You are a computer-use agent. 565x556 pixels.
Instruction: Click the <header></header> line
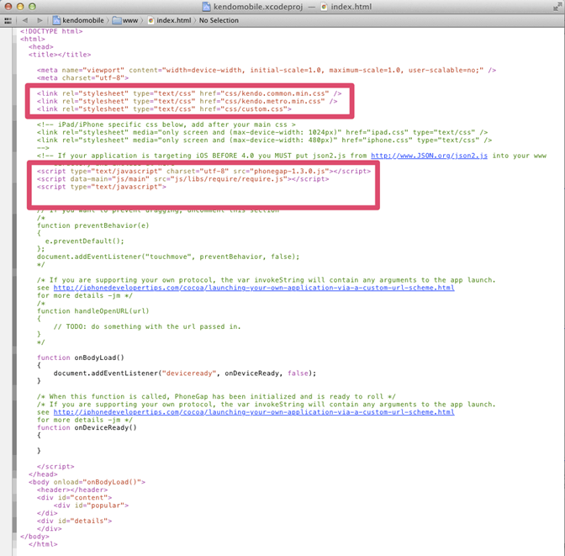(72, 490)
